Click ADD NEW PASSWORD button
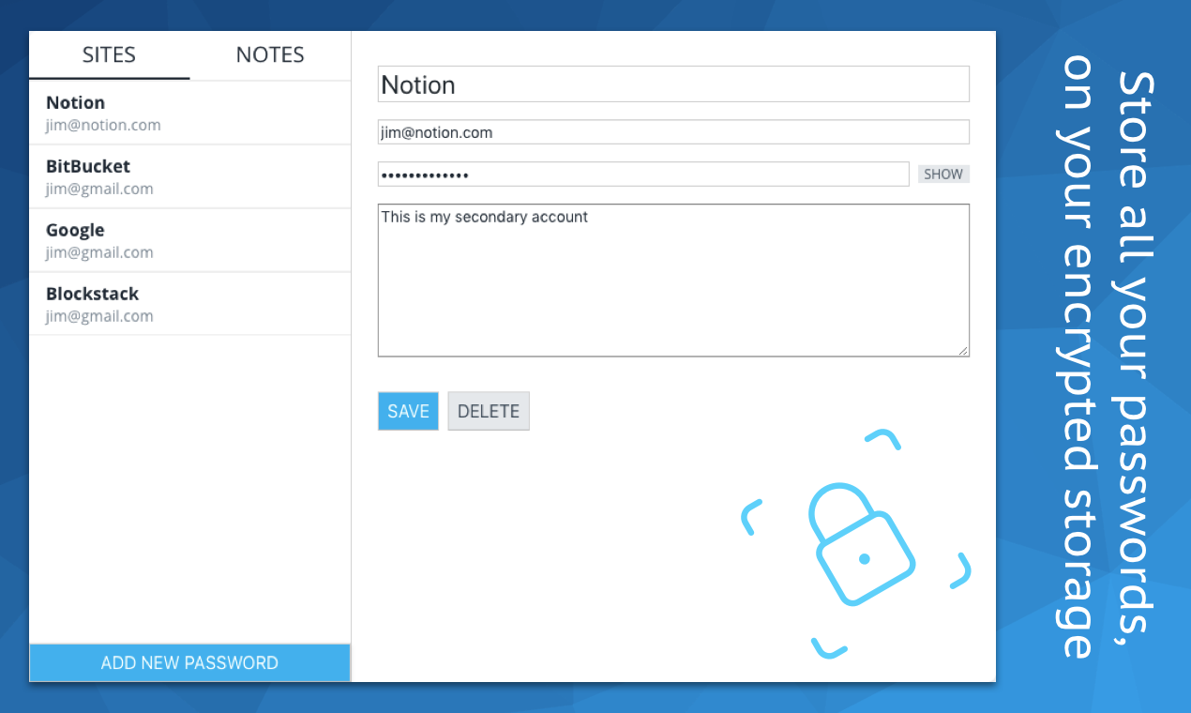 point(189,662)
